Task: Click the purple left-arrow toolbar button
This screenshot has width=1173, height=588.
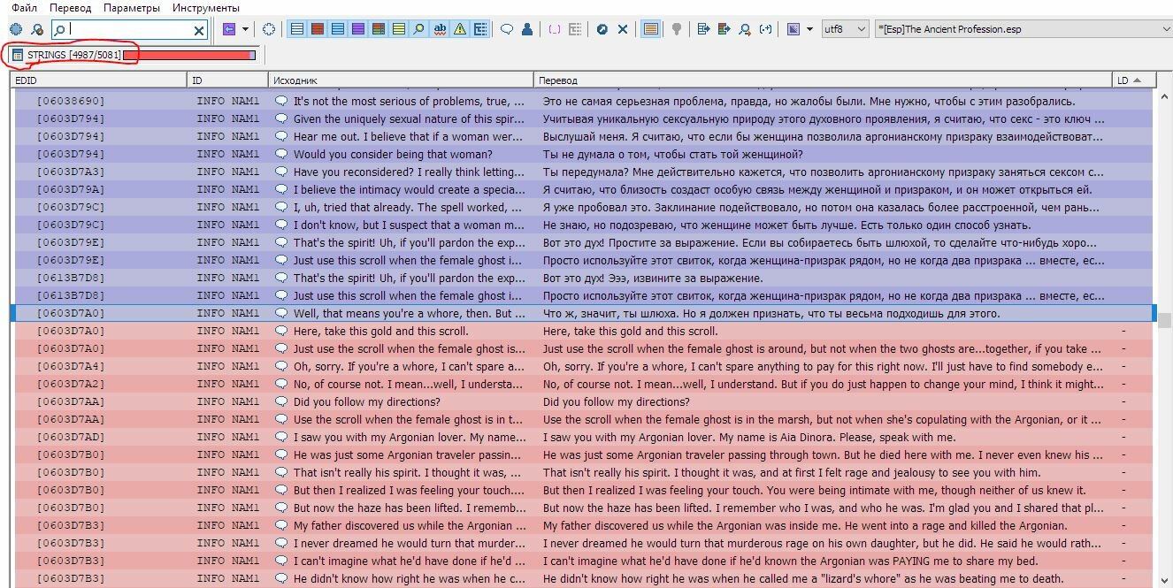Action: coord(229,29)
